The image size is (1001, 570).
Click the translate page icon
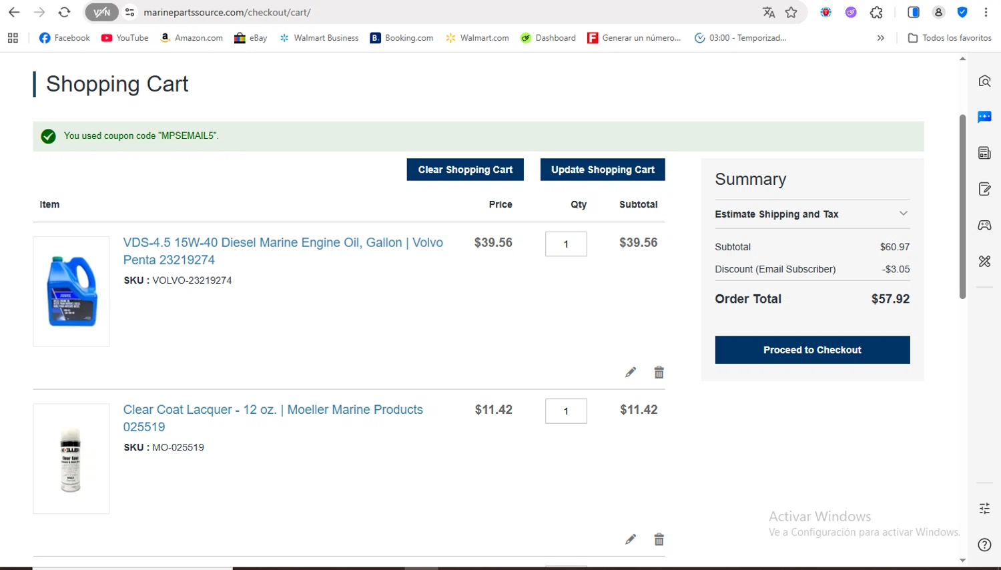769,13
